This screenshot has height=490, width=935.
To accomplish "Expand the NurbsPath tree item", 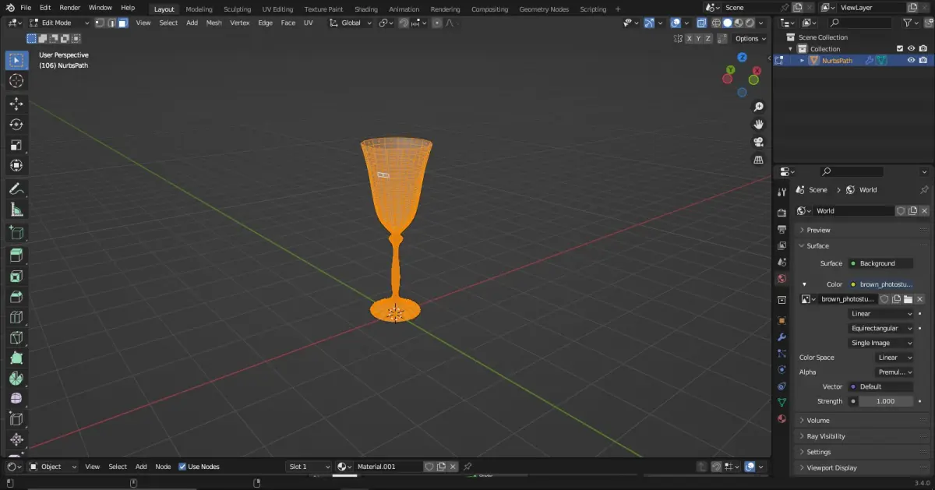I will point(802,61).
